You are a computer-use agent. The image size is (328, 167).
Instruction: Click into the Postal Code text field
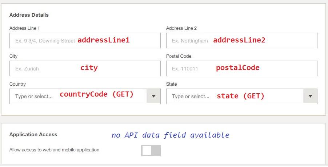tap(241, 69)
